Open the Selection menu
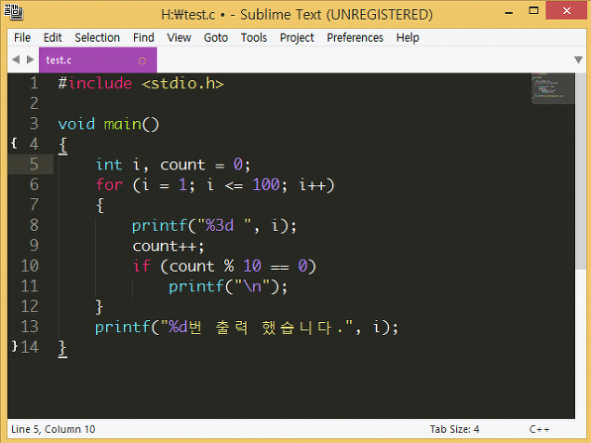The image size is (591, 443). click(97, 38)
